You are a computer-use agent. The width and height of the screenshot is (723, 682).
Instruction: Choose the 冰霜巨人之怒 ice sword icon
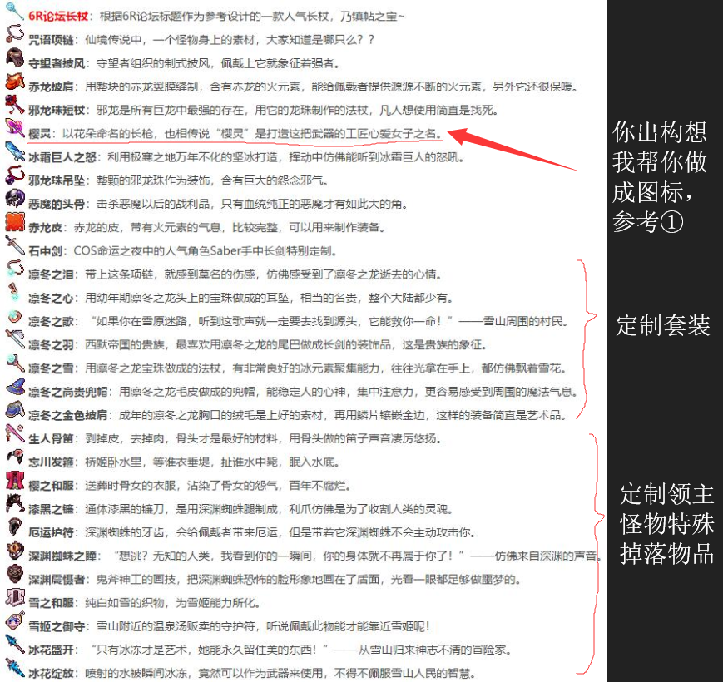click(15, 151)
